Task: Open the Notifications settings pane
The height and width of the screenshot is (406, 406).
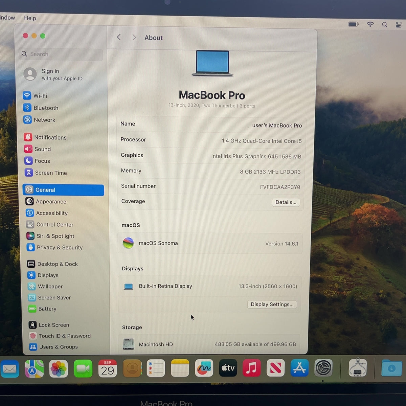Action: [x=45, y=137]
